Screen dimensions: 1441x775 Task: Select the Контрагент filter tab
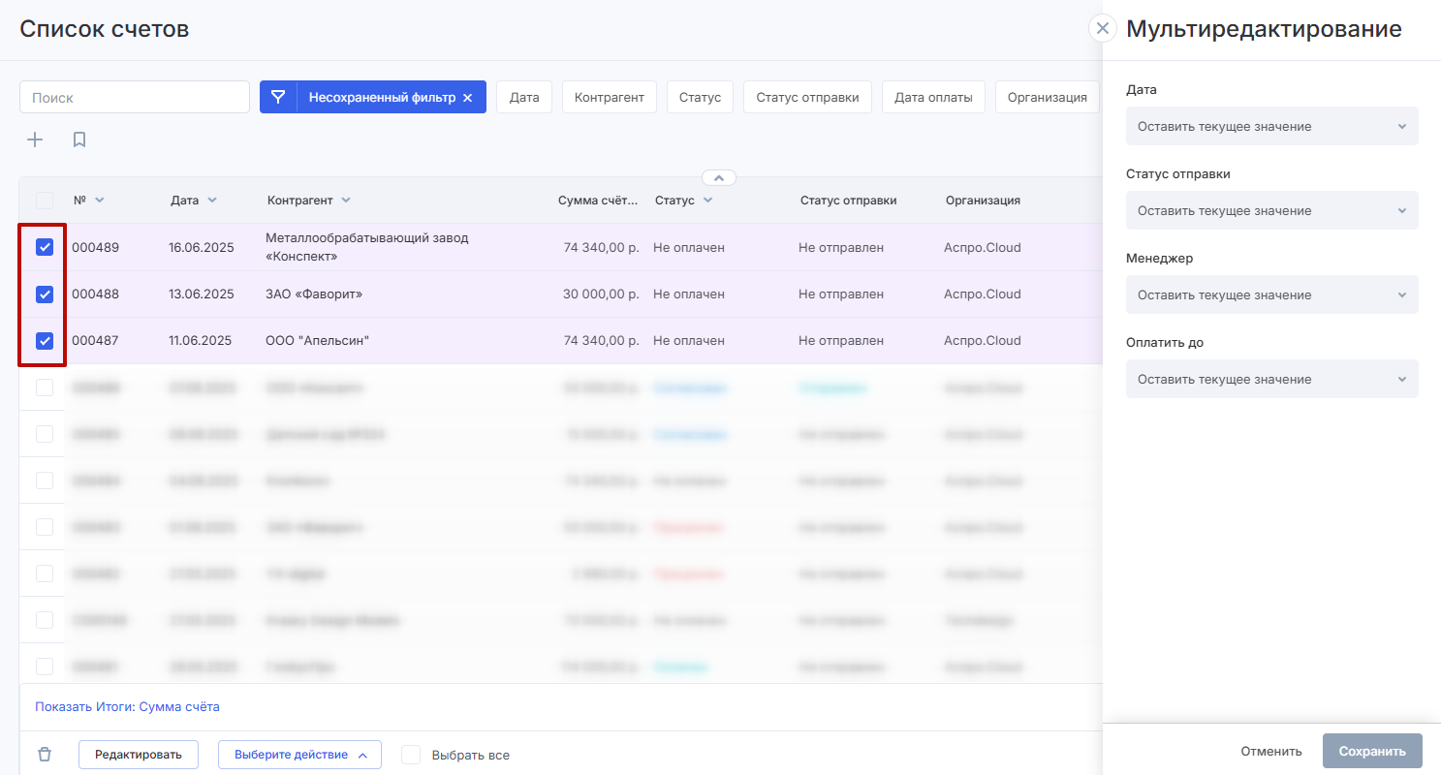609,98
